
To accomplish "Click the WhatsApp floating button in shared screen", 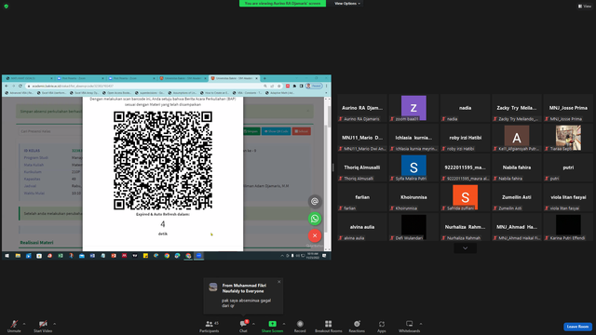I will click(x=315, y=219).
